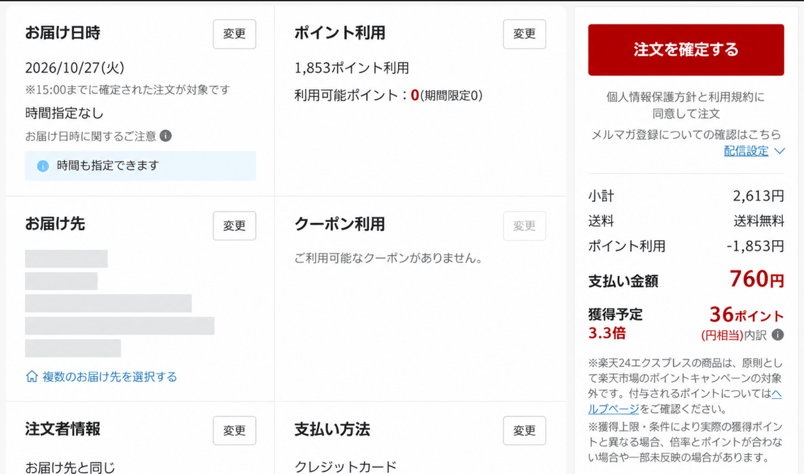Click the お届け先 section heading
Image resolution: width=804 pixels, height=474 pixels.
55,224
